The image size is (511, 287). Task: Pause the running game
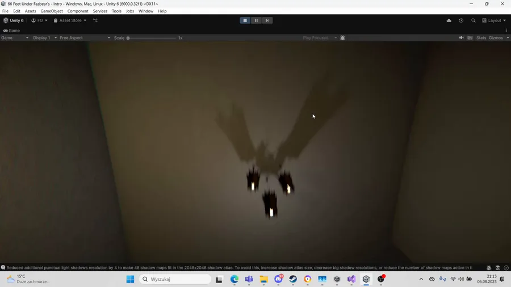256,20
